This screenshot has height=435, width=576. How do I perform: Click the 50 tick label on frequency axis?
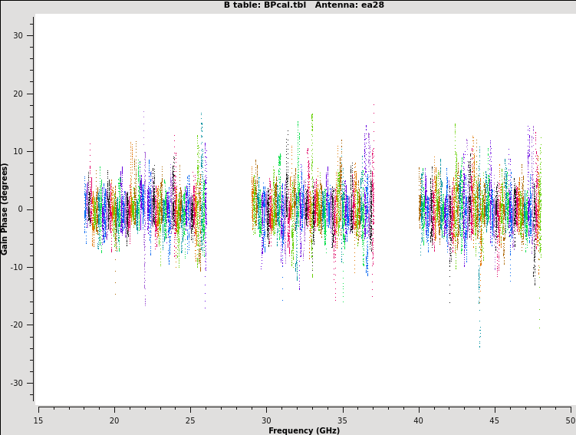pyautogui.click(x=570, y=420)
